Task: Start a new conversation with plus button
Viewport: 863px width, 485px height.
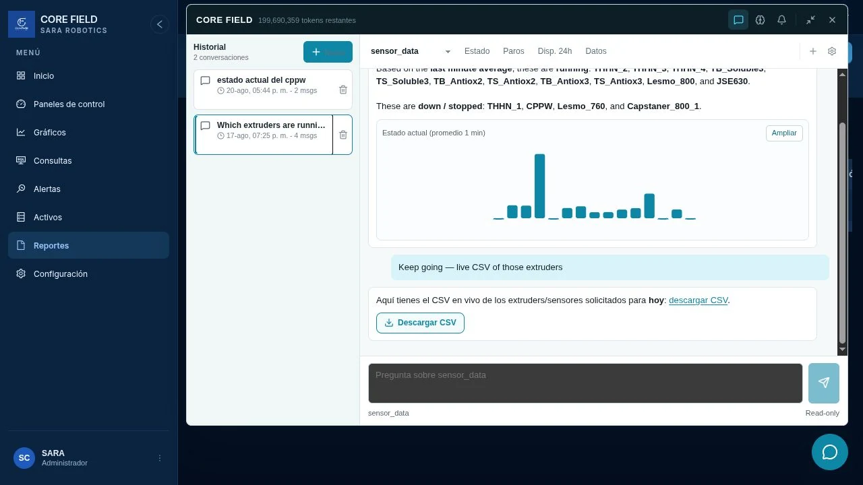Action: [328, 52]
